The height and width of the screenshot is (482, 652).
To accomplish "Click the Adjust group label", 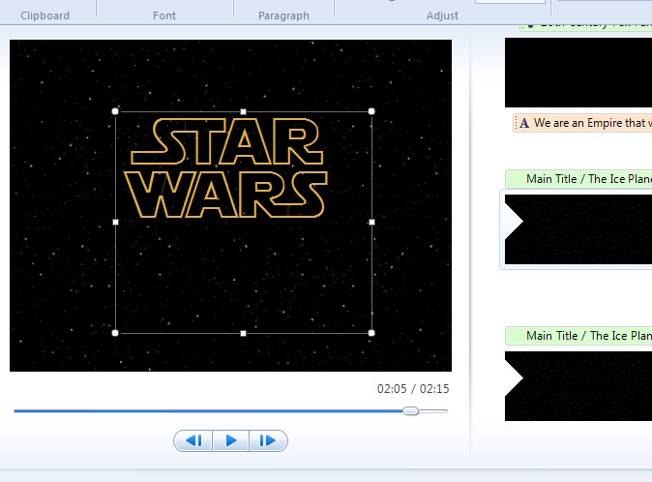I will (x=442, y=15).
